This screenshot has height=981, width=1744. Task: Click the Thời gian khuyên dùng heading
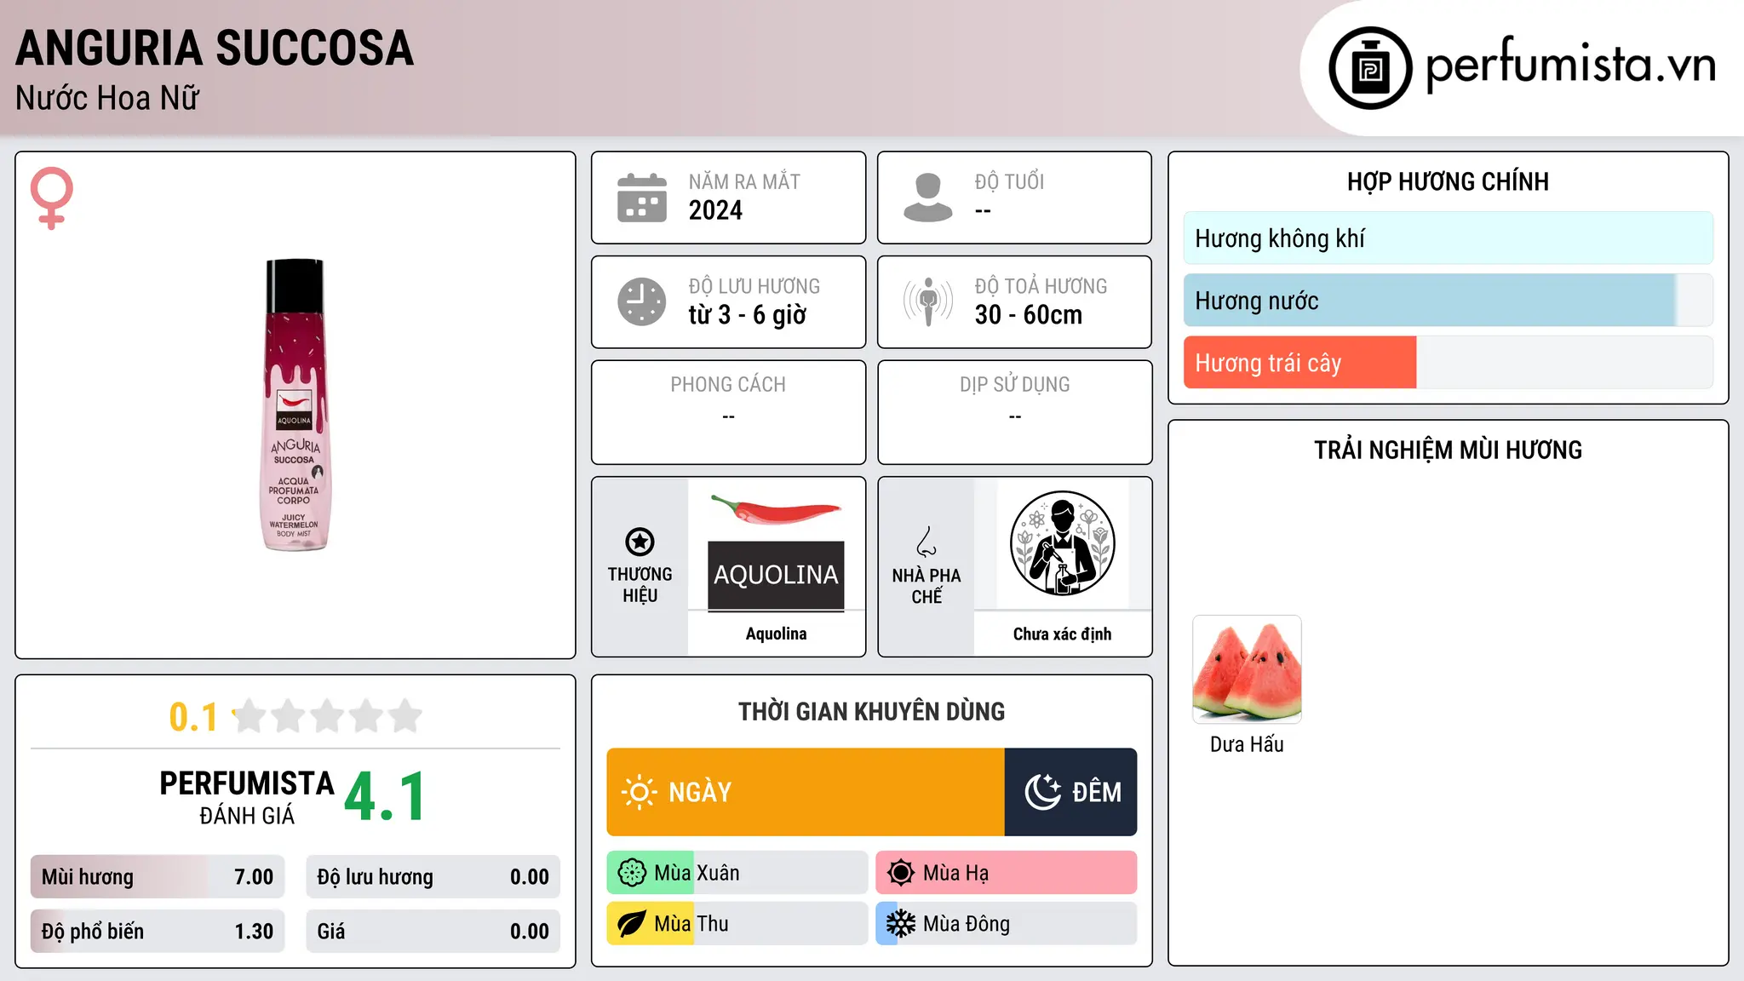[871, 711]
